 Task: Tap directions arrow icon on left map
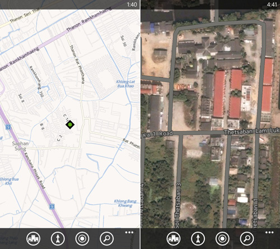click(x=58, y=238)
